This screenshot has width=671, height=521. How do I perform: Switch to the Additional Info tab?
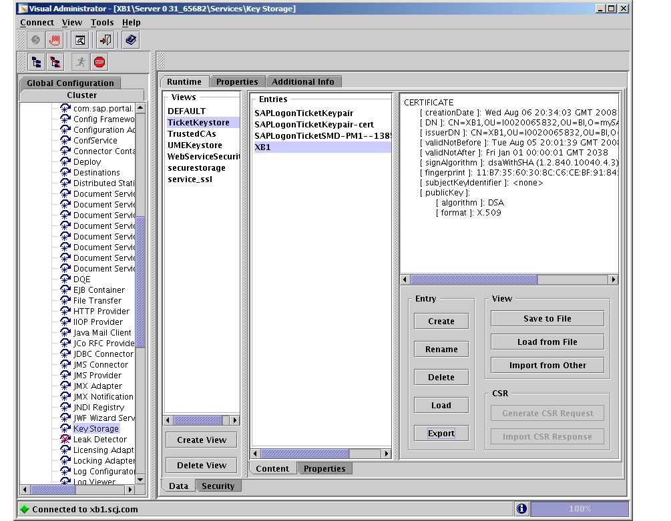[x=303, y=81]
